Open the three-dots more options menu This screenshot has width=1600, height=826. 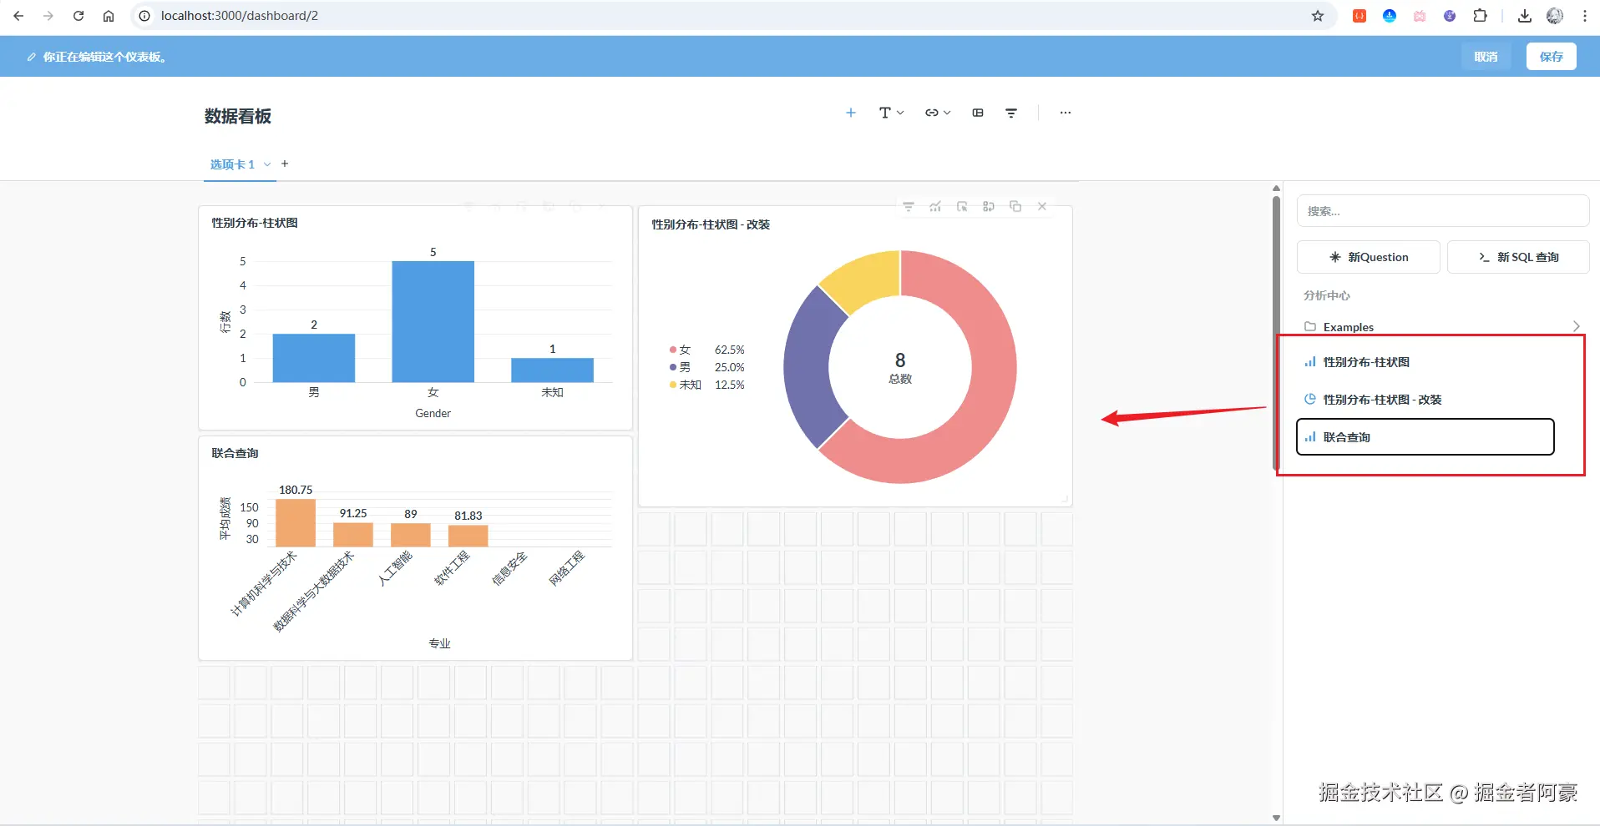tap(1065, 113)
